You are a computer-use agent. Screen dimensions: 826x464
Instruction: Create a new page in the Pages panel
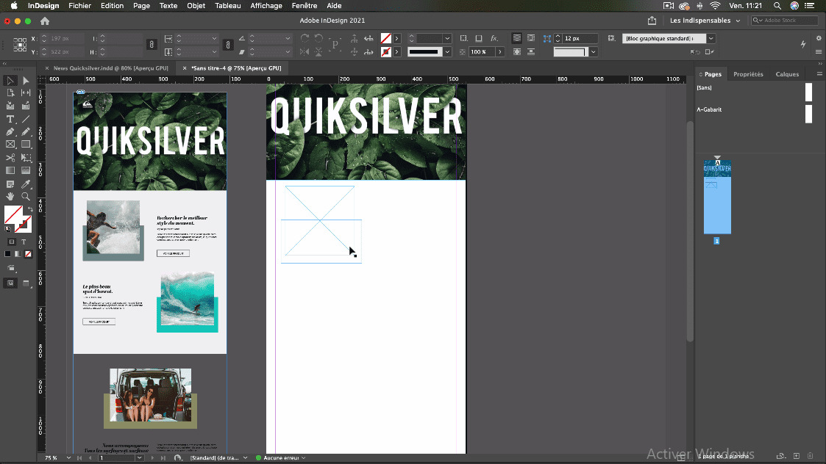797,455
